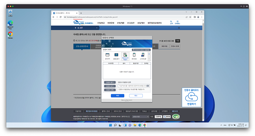The width and height of the screenshot is (255, 136).
Task: Open the 세무서식 footer link
Action: (x=175, y=111)
